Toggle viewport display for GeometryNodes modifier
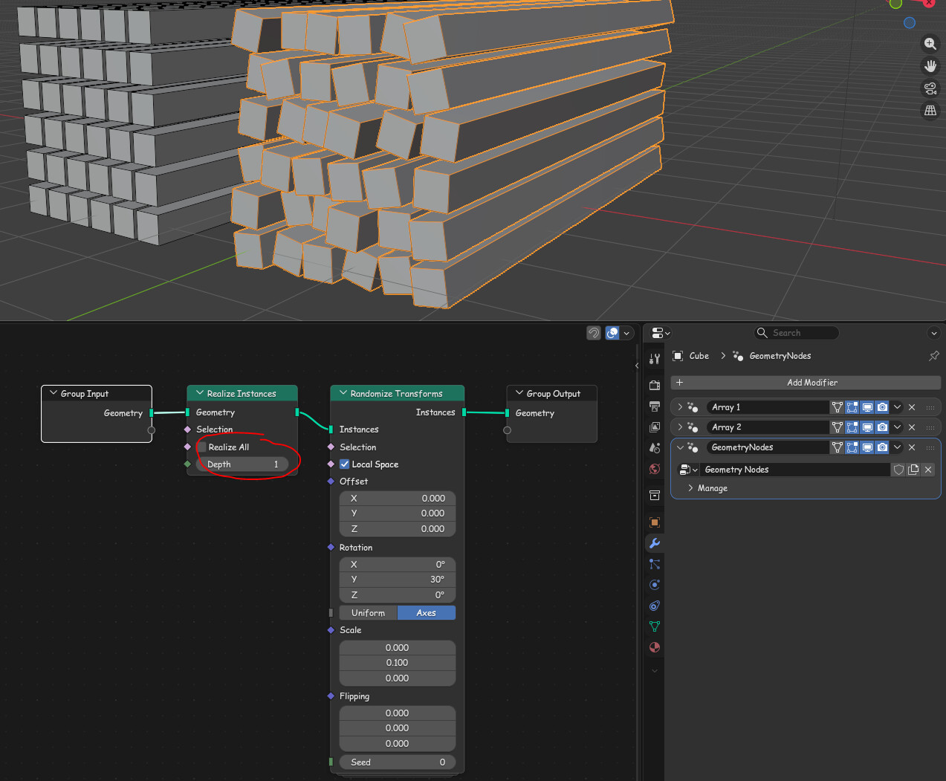Viewport: 946px width, 781px height. coord(867,447)
